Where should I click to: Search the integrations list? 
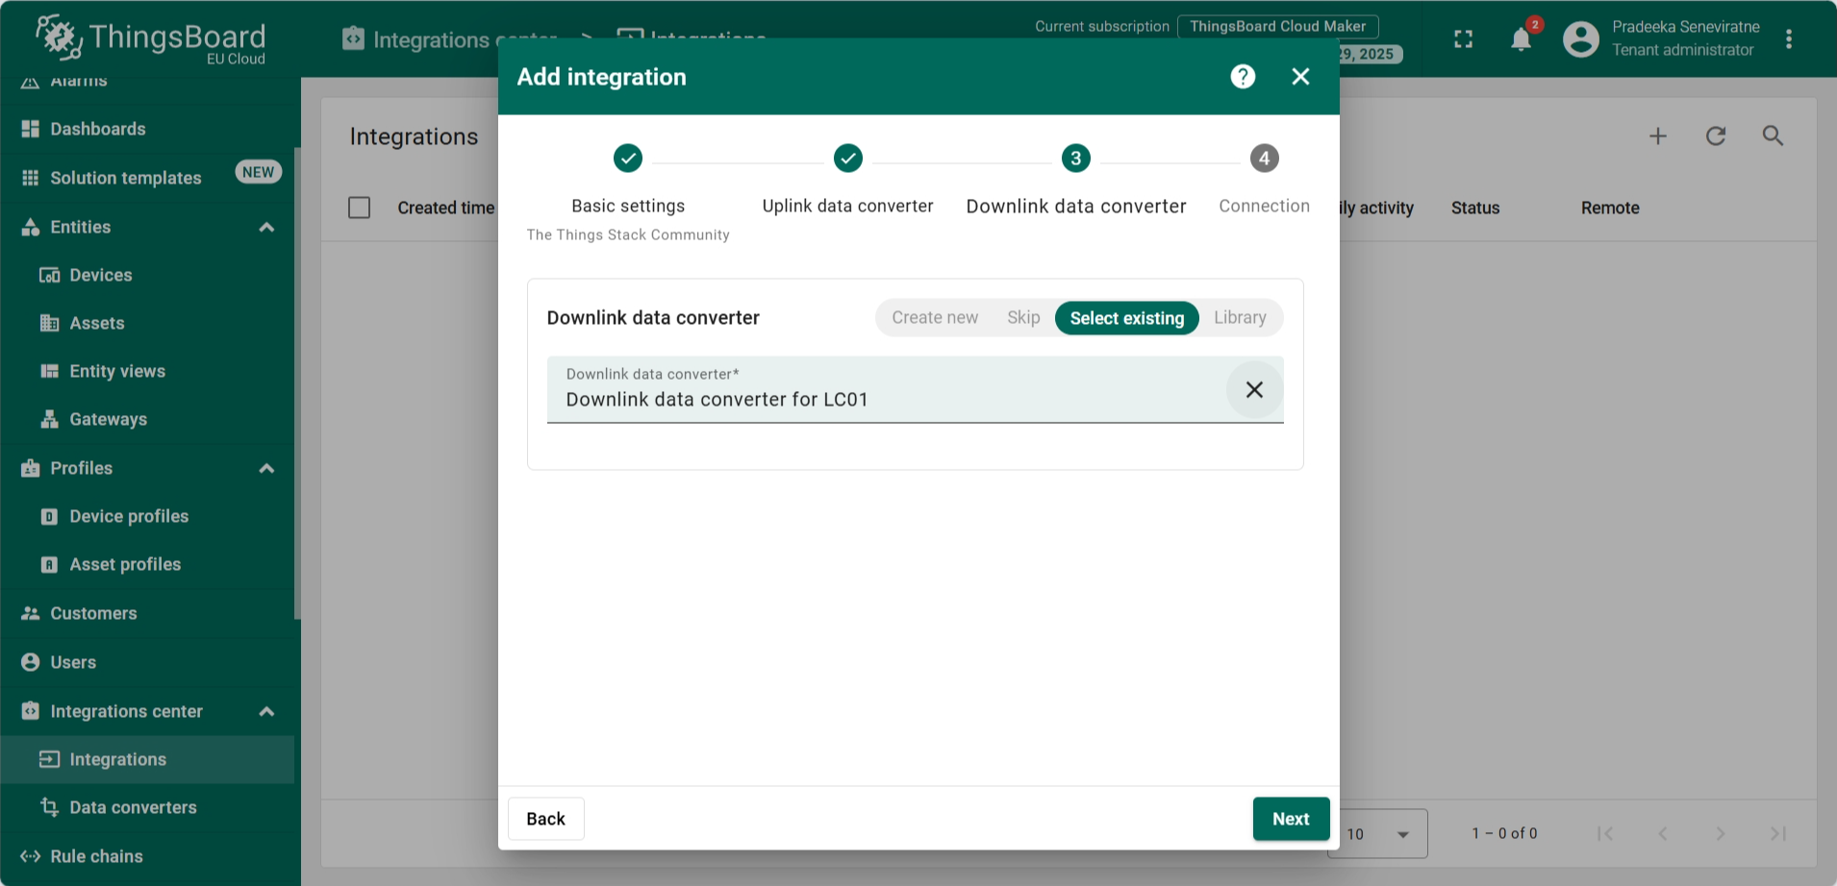(1773, 136)
